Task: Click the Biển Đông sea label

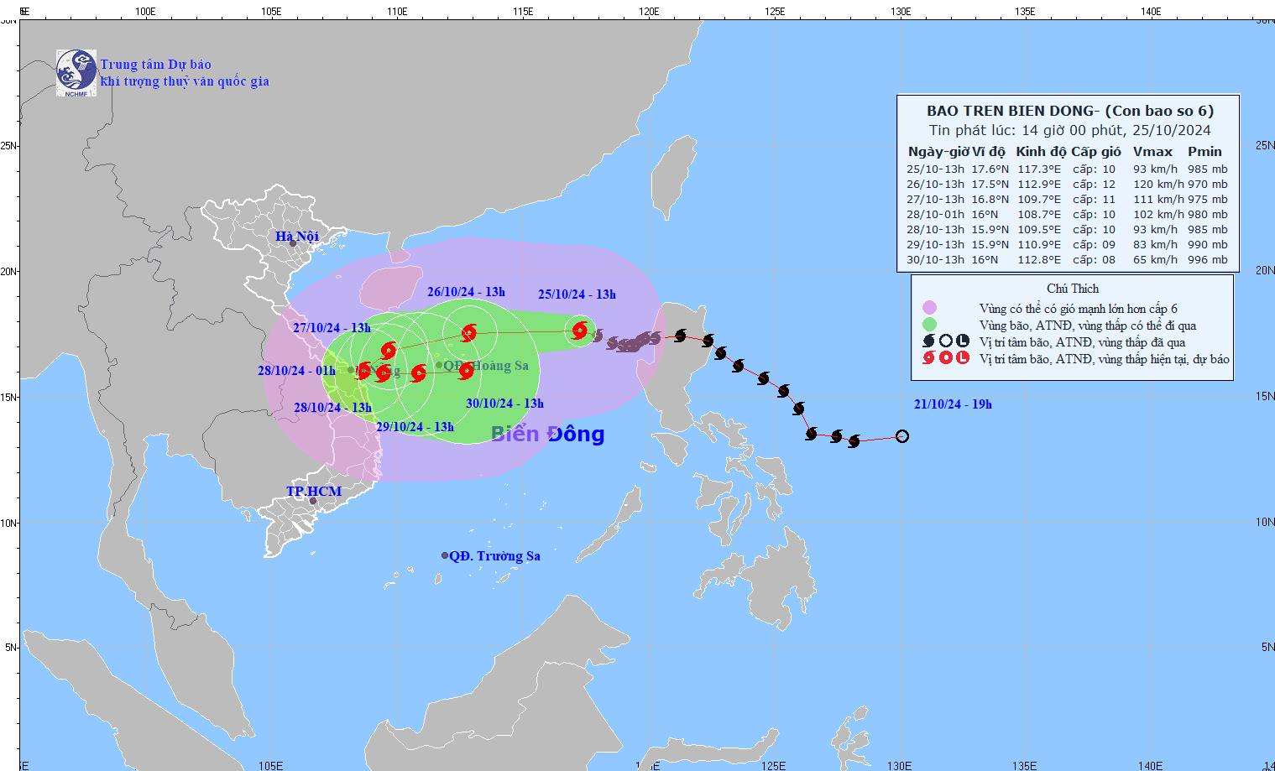Action: click(546, 435)
